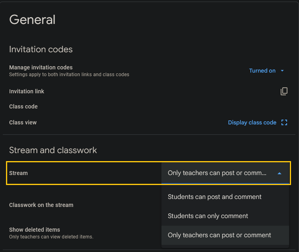Choose "Students can only comment" option
This screenshot has height=252, width=299.
(208, 216)
